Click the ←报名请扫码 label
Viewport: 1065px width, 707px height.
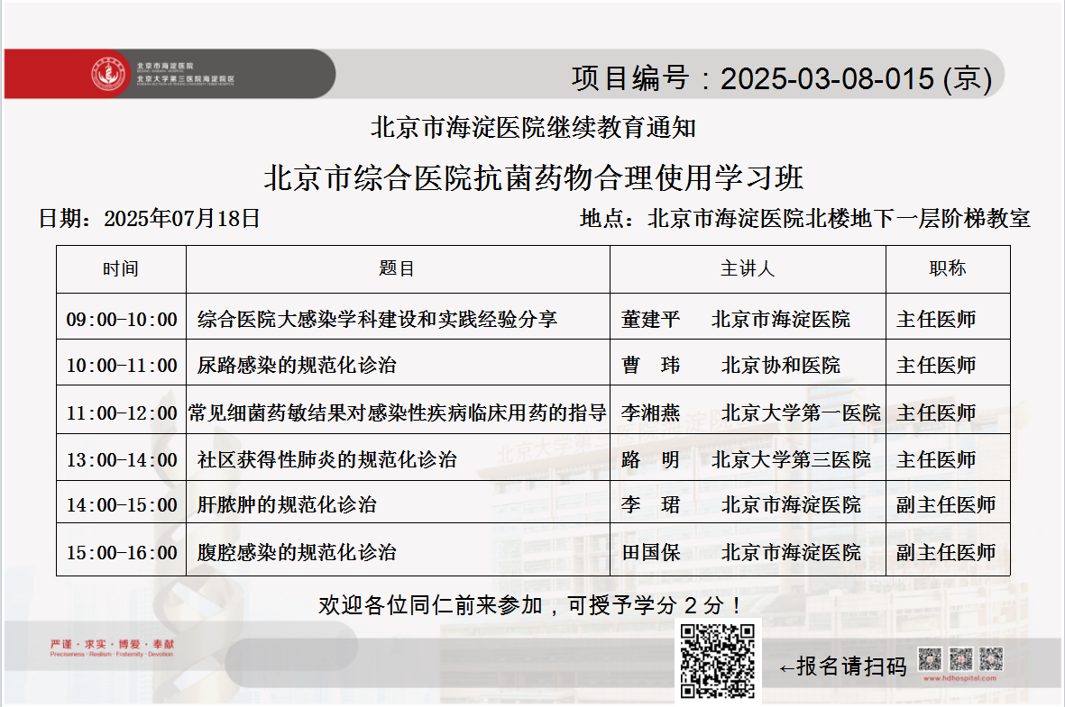[x=843, y=667]
